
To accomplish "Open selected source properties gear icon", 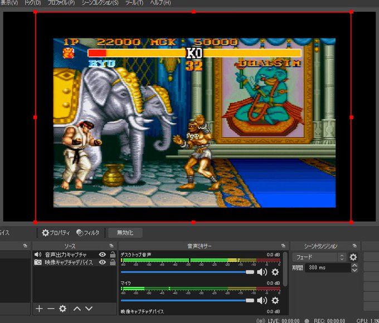I will click(62, 309).
